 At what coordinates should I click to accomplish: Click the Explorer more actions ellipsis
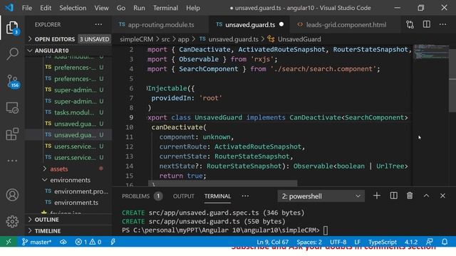pyautogui.click(x=98, y=25)
